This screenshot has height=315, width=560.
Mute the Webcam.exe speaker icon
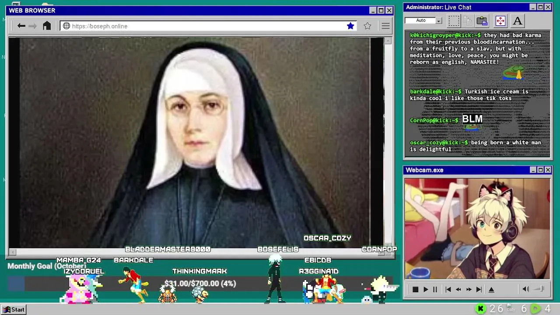click(x=526, y=289)
